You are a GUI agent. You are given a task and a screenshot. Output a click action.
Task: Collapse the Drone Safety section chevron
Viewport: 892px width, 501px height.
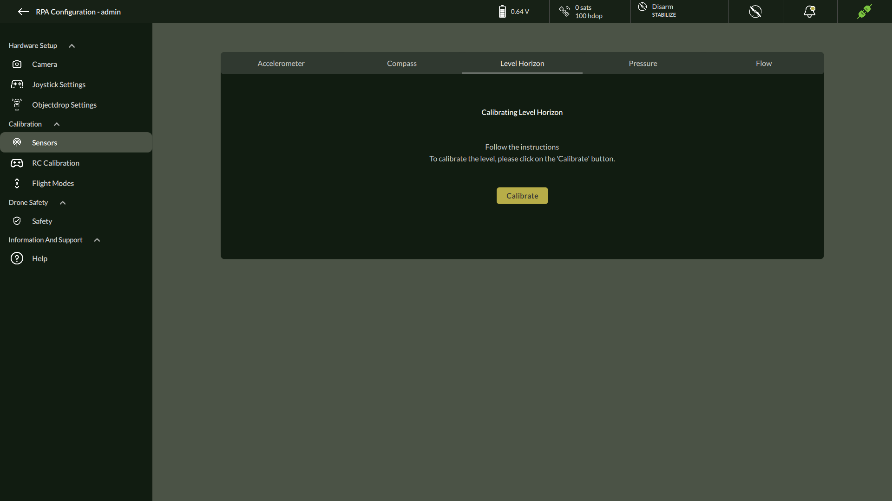tap(63, 203)
